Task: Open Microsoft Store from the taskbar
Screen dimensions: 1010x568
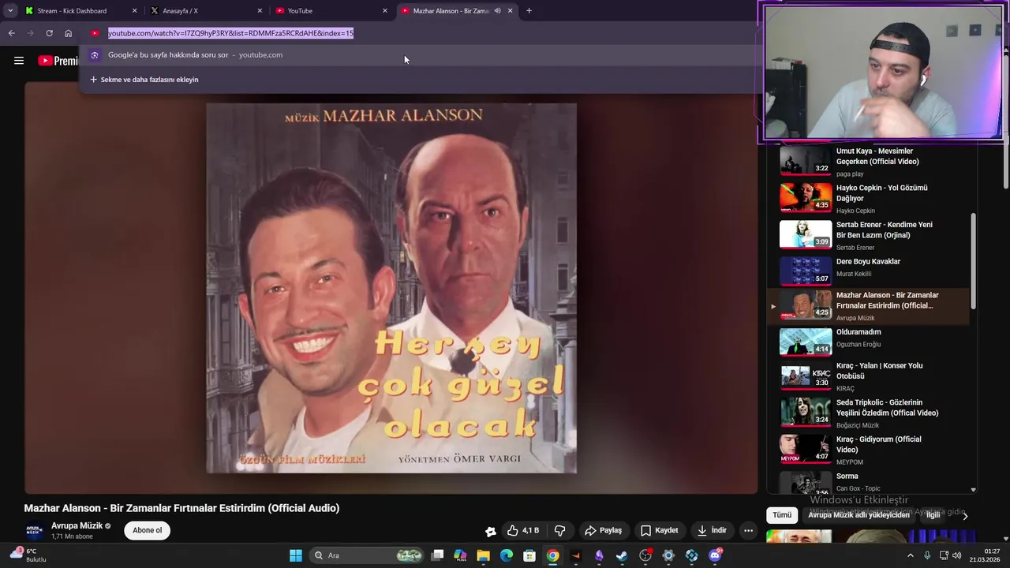Action: (x=529, y=555)
